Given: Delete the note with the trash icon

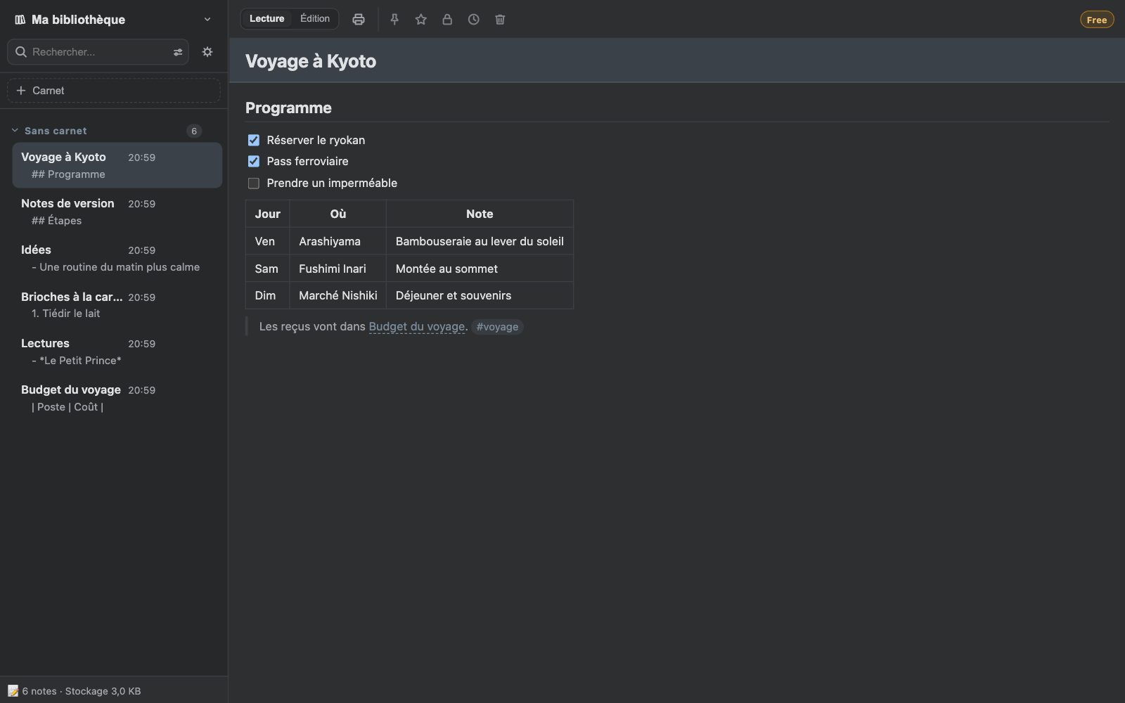Looking at the screenshot, I should pyautogui.click(x=500, y=20).
